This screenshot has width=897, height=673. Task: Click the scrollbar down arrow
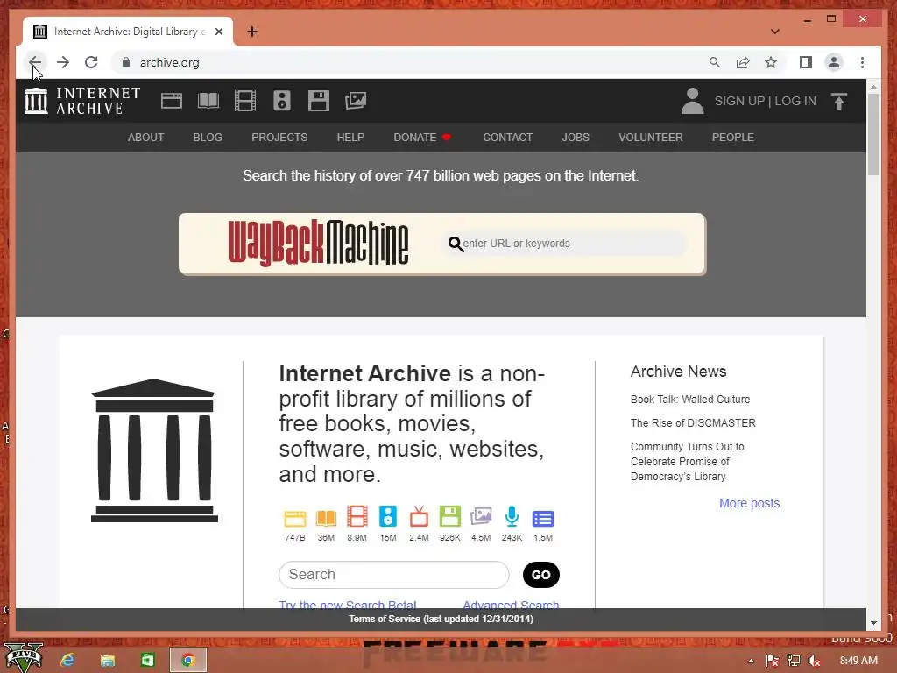(x=873, y=623)
